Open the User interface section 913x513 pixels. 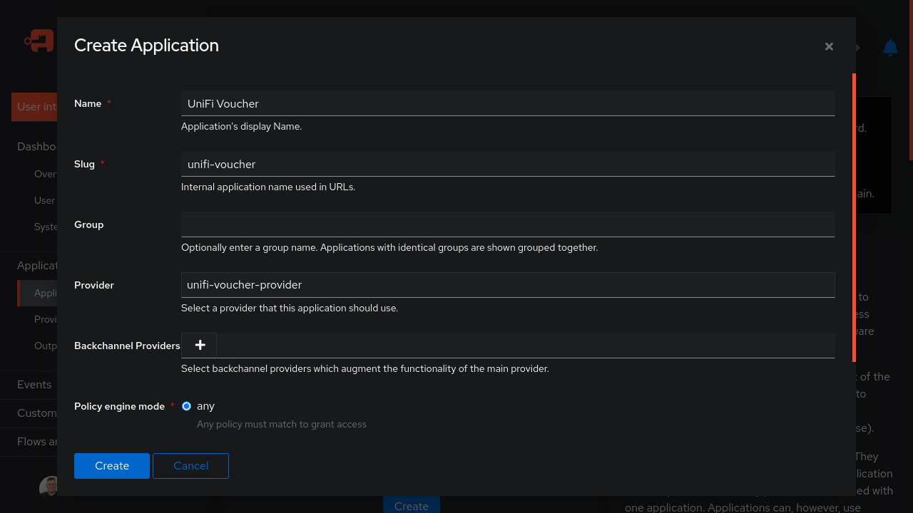(x=36, y=107)
